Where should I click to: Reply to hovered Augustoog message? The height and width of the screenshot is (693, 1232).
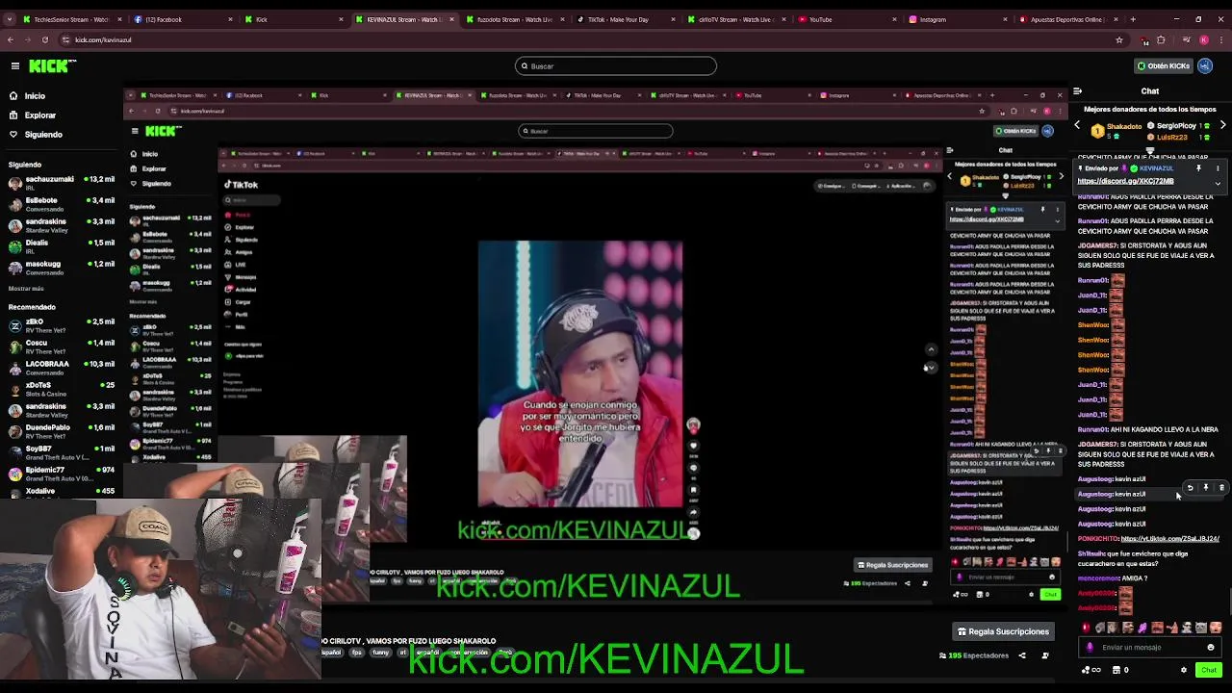[1190, 488]
